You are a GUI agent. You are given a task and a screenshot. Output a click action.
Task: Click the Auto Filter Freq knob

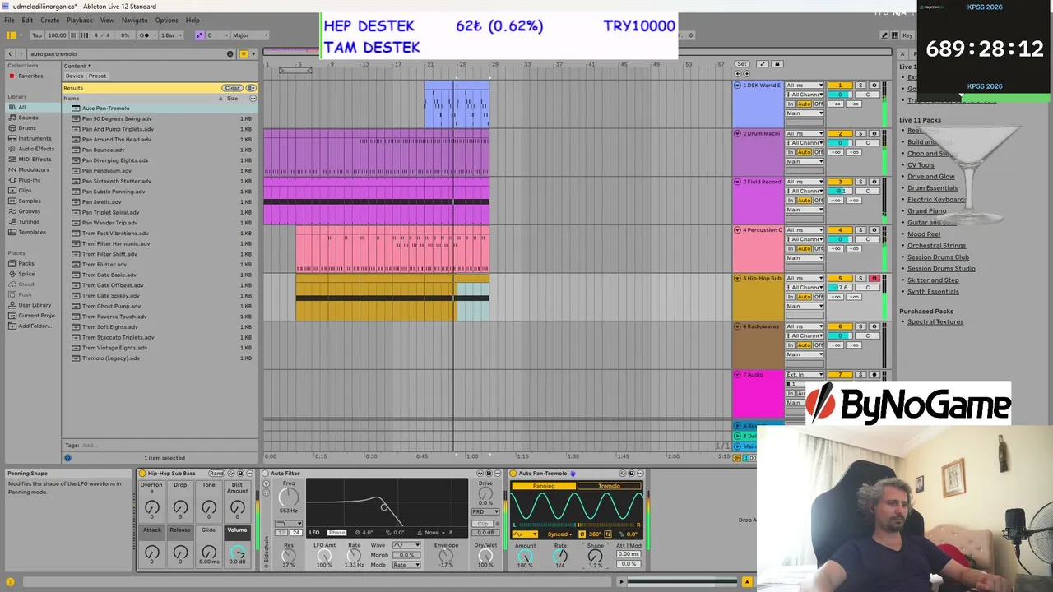pyautogui.click(x=288, y=496)
